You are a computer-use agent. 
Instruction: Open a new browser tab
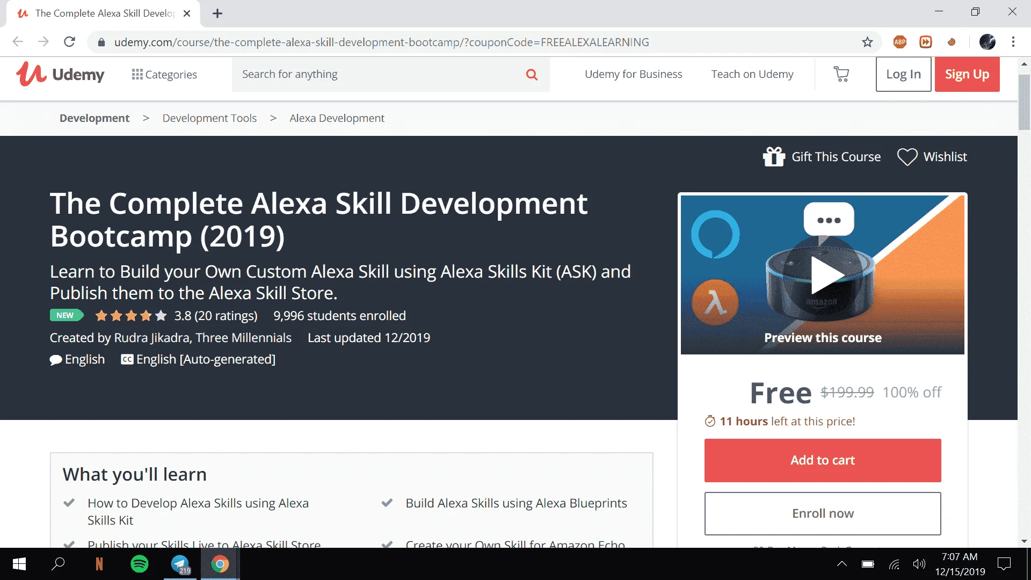tap(217, 13)
